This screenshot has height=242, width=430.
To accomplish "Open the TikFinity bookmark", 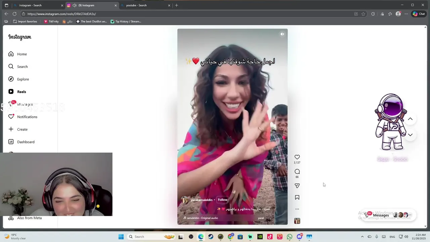I will [51, 22].
